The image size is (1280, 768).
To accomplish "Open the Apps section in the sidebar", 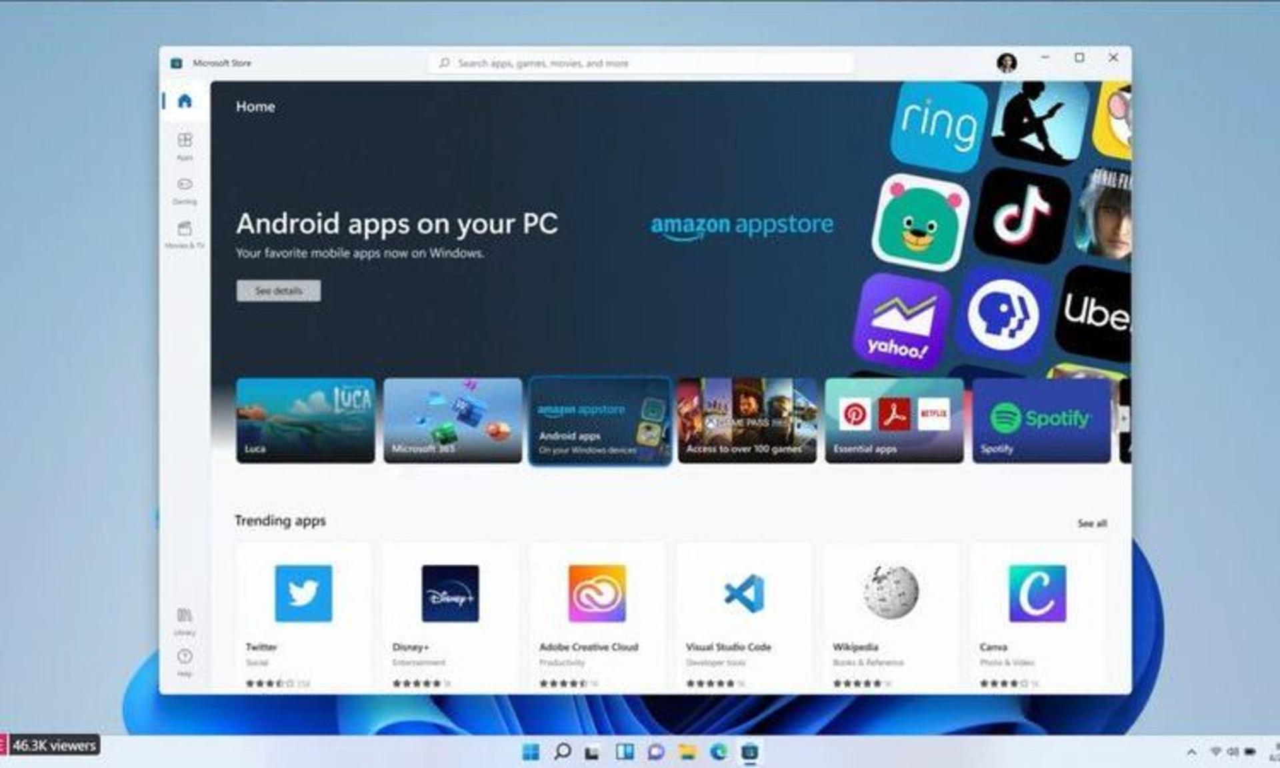I will click(x=185, y=146).
